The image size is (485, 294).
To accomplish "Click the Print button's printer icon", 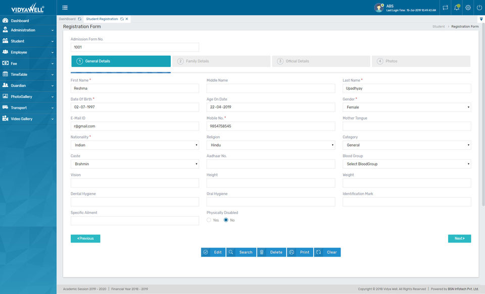I will tap(292, 252).
